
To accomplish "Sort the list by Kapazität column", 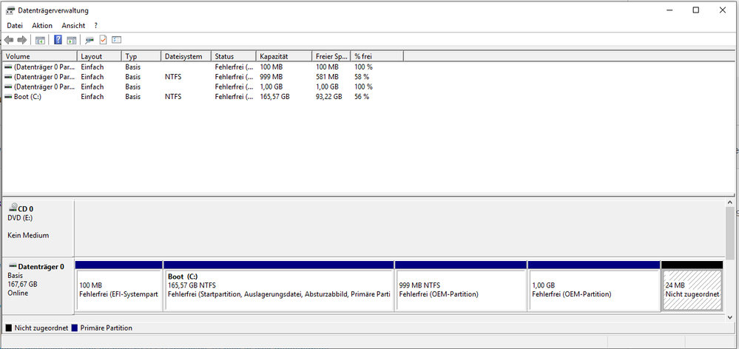I will [274, 56].
